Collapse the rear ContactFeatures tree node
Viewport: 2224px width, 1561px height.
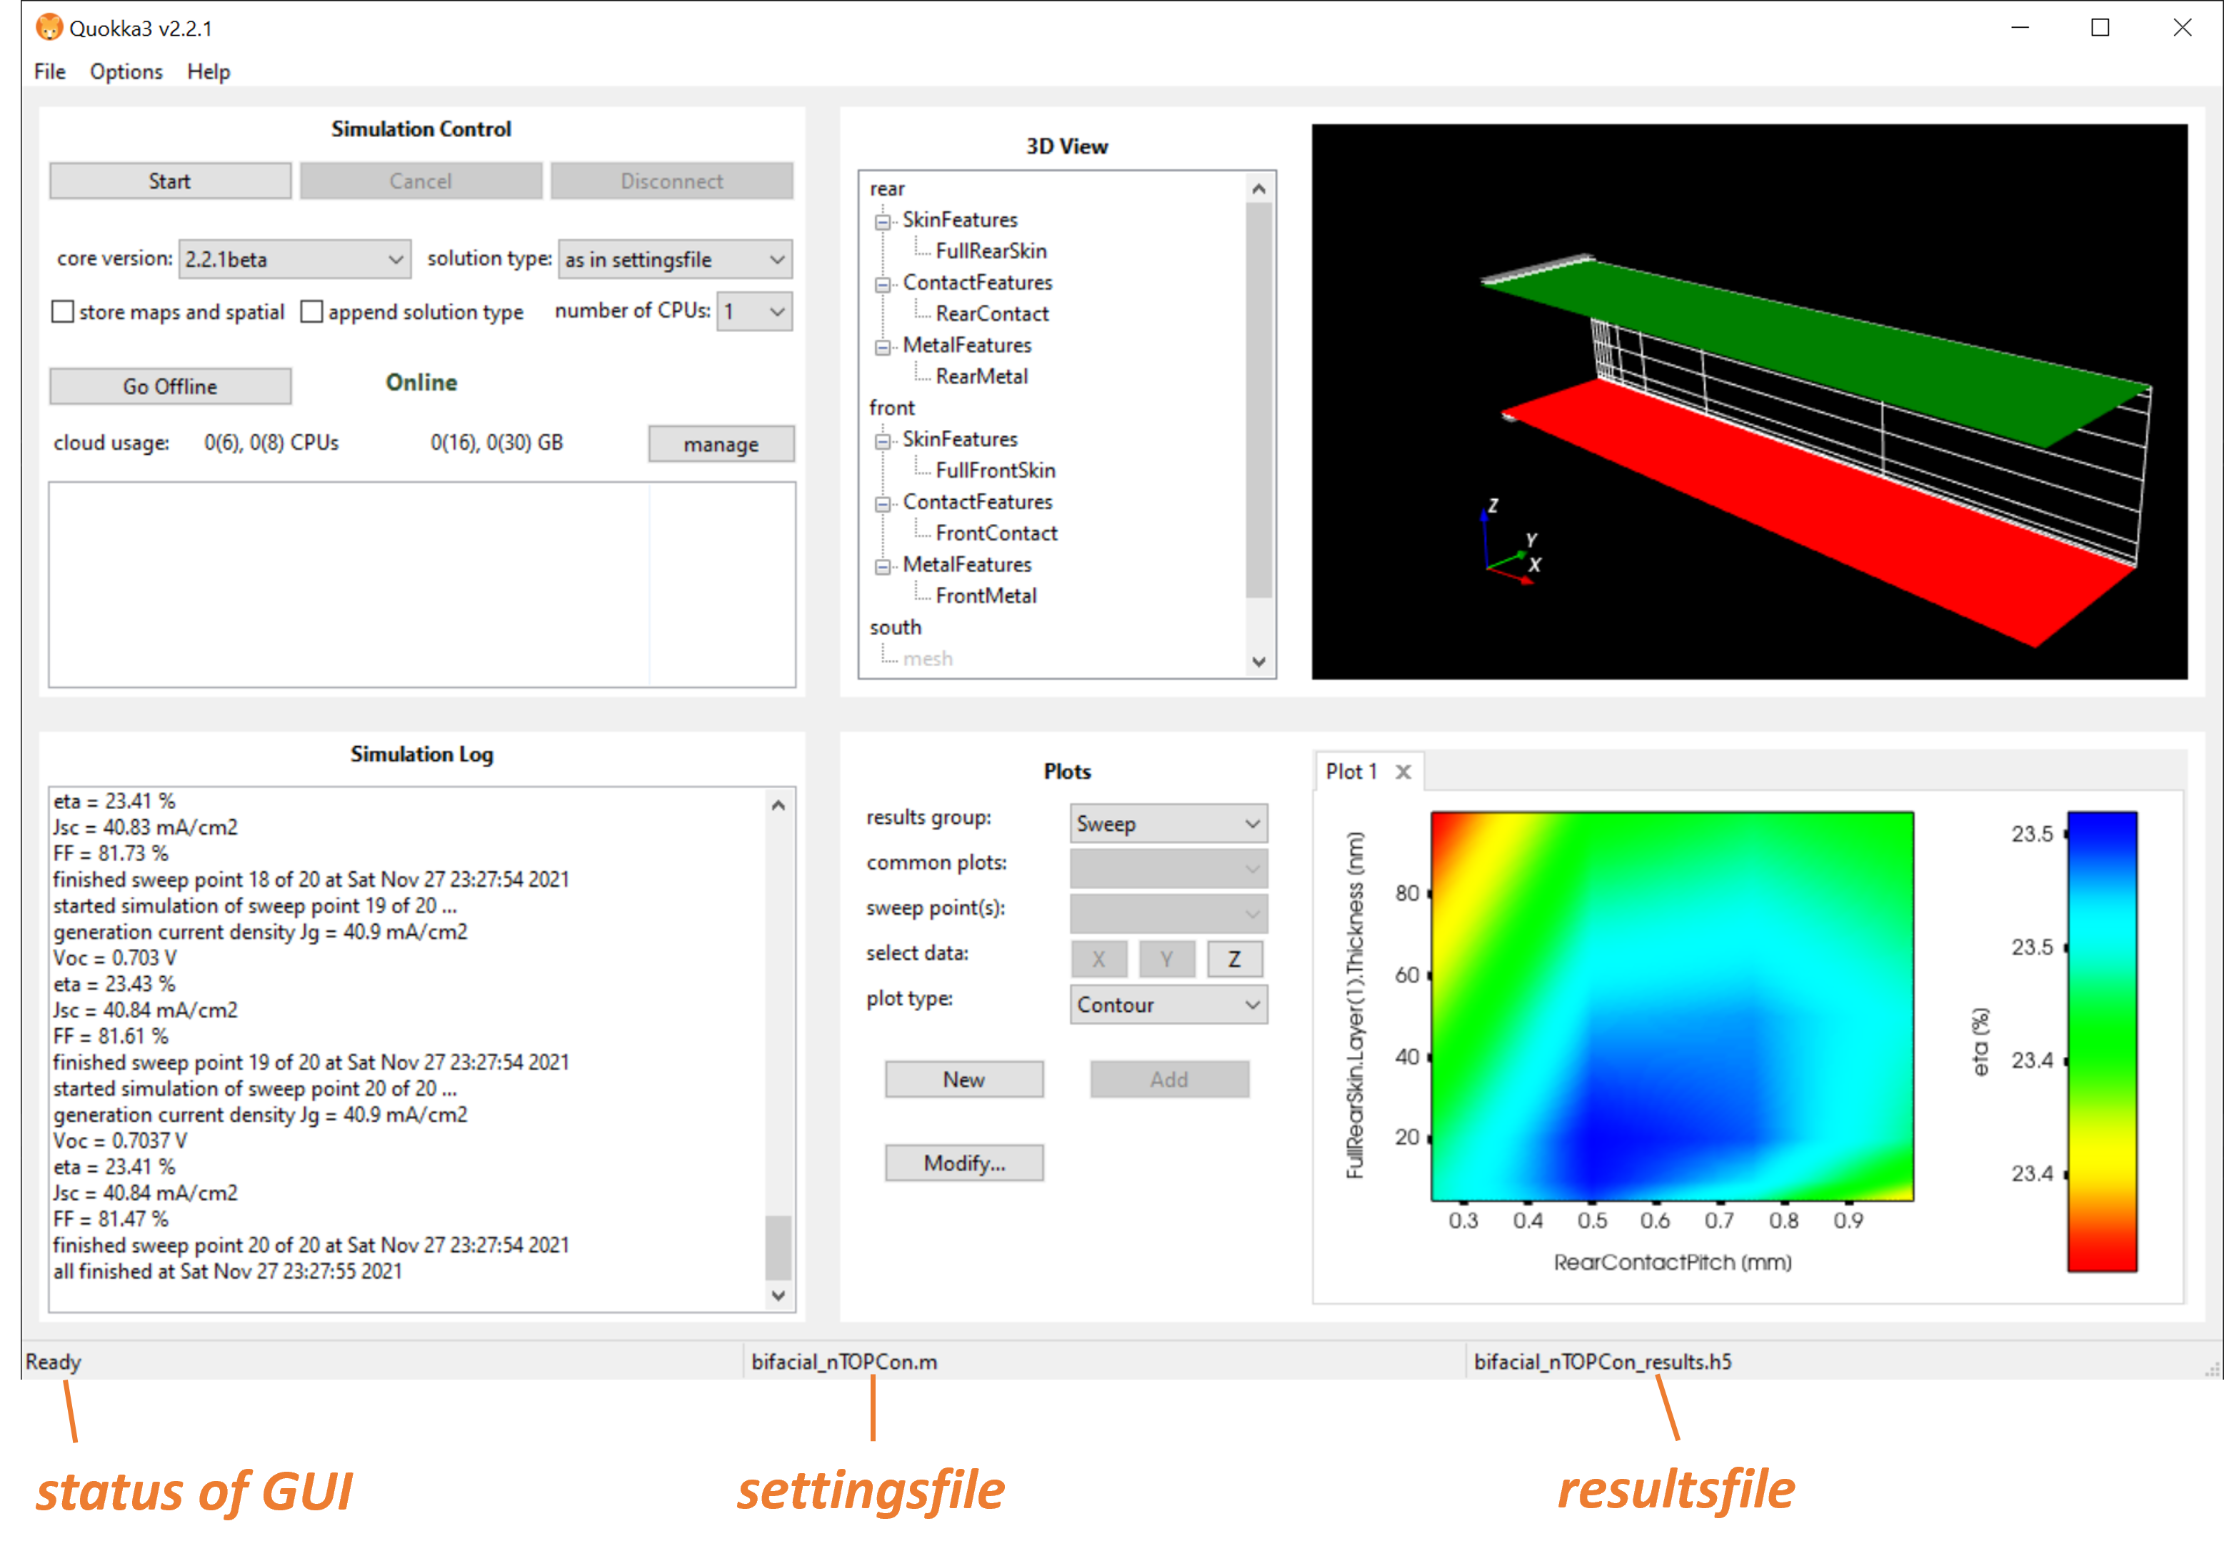[883, 285]
